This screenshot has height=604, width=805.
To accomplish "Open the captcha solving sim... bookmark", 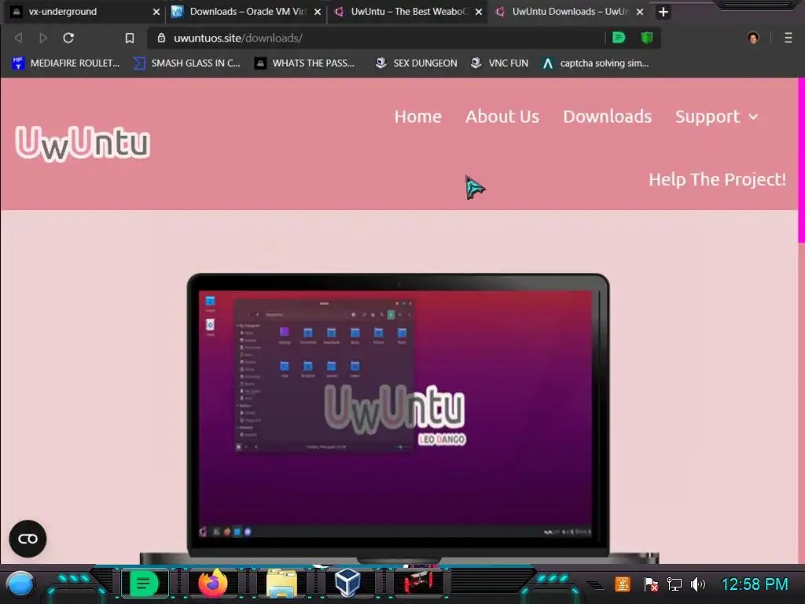I will (596, 63).
